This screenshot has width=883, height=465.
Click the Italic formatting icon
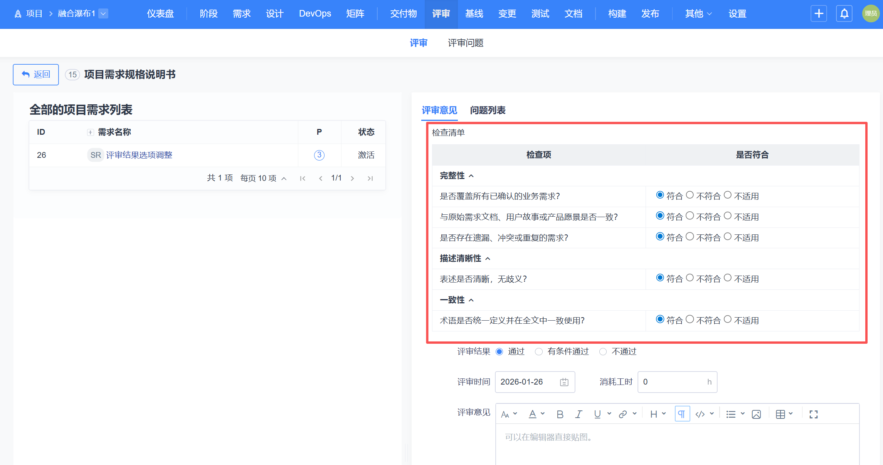click(x=579, y=414)
